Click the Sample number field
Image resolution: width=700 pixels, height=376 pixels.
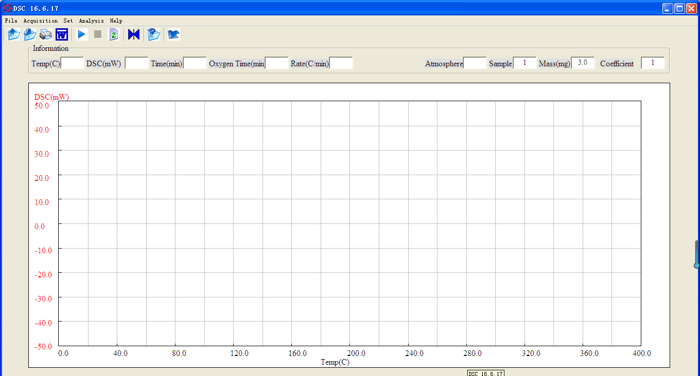(524, 63)
